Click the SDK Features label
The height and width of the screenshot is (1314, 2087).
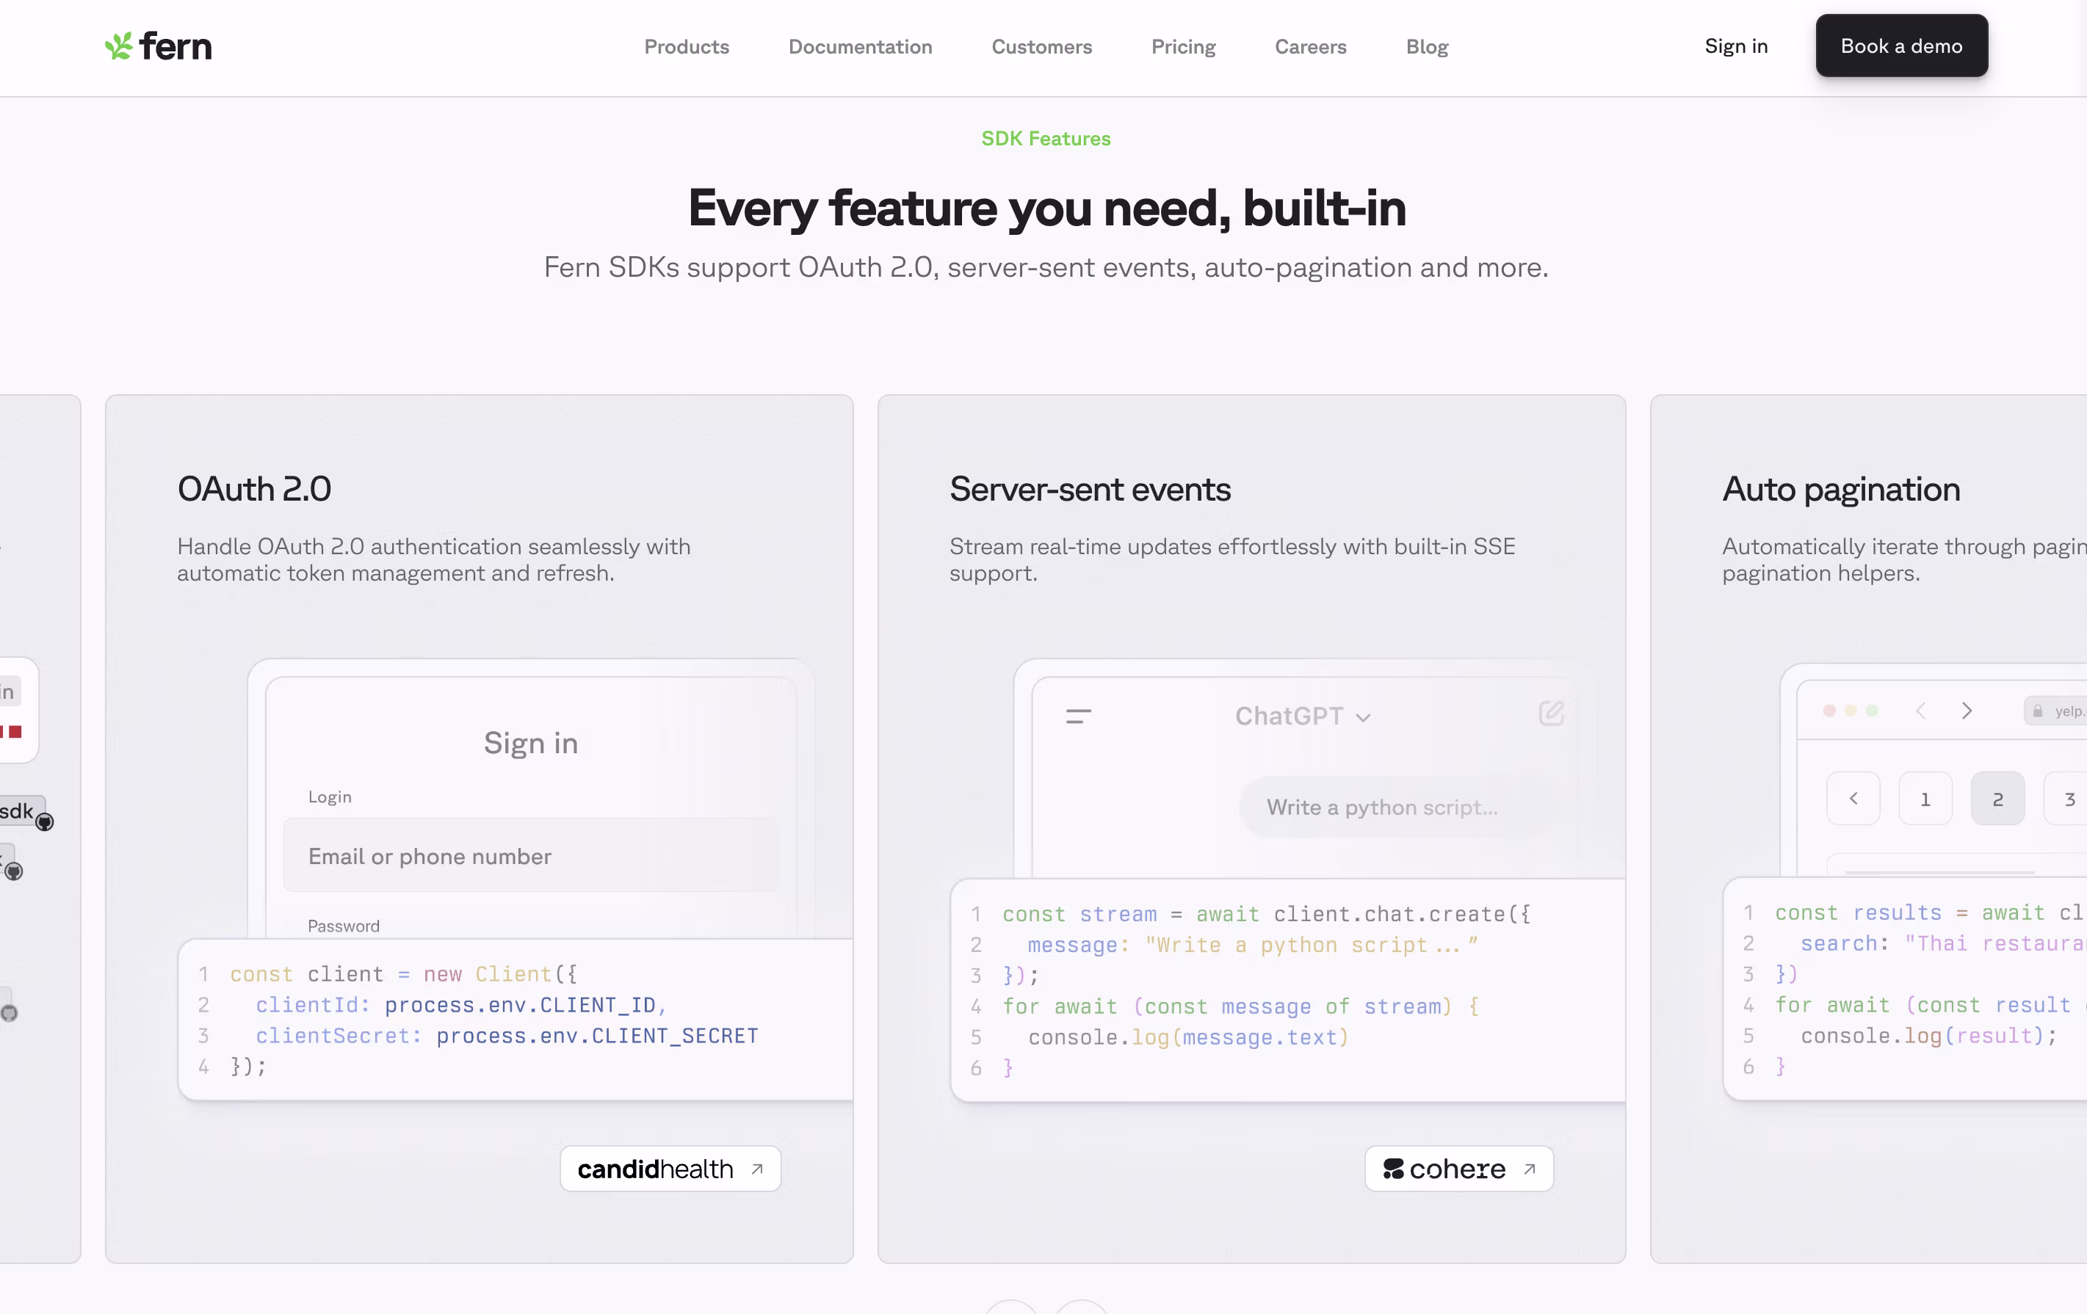(1045, 139)
